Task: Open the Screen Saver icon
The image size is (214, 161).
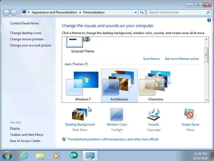Action: [x=190, y=114]
